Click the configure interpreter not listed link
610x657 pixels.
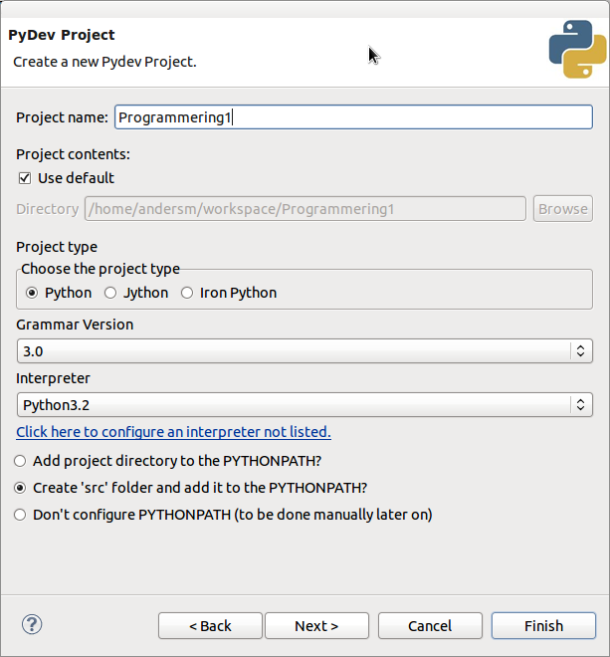point(173,432)
